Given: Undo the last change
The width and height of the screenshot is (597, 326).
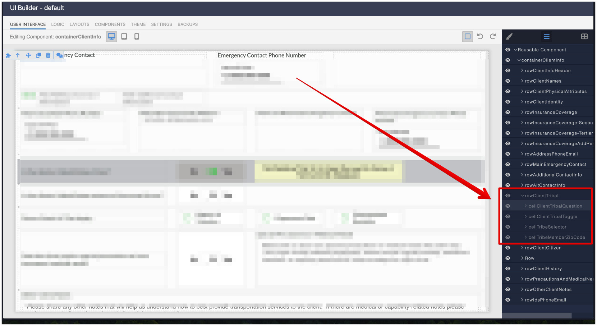Looking at the screenshot, I should tap(480, 36).
